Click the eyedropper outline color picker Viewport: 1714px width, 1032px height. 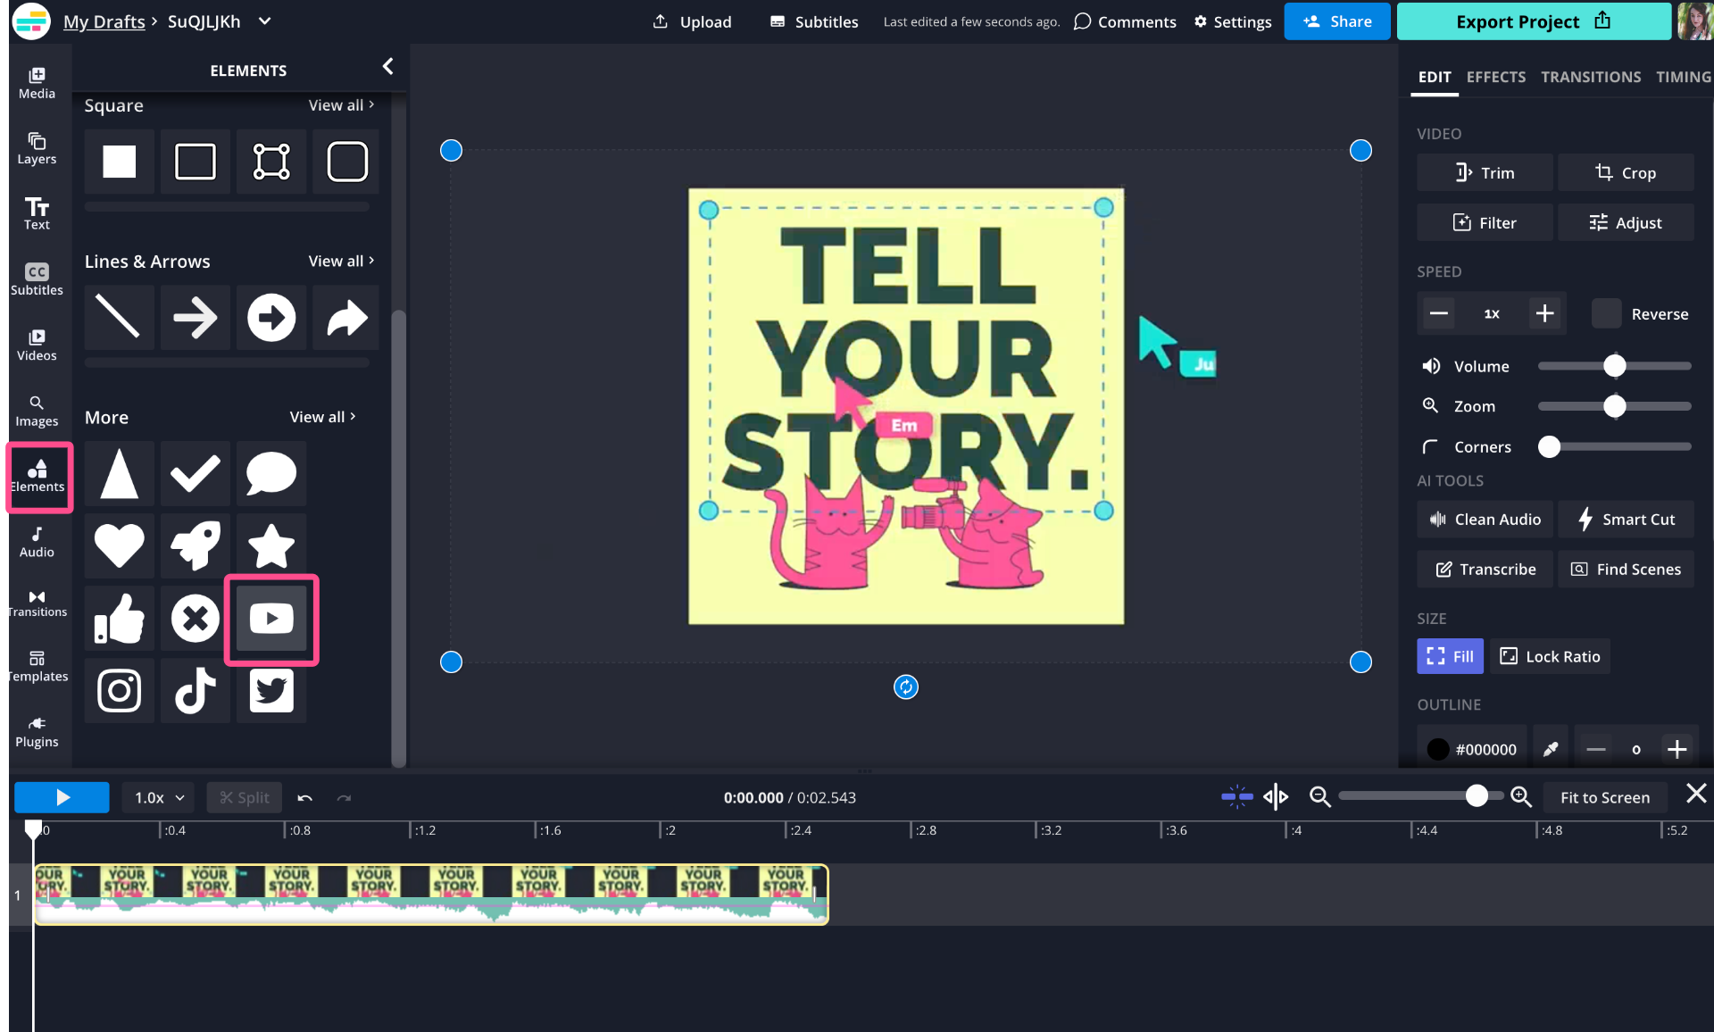(x=1551, y=749)
